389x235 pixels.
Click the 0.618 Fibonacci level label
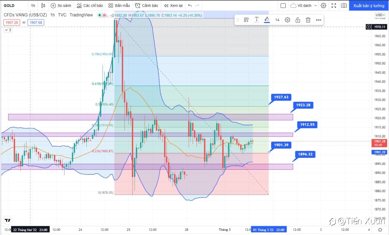click(x=102, y=84)
